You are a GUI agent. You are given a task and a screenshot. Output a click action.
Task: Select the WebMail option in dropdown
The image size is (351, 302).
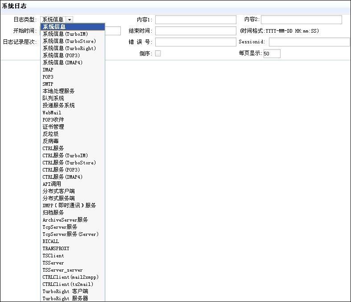52,113
